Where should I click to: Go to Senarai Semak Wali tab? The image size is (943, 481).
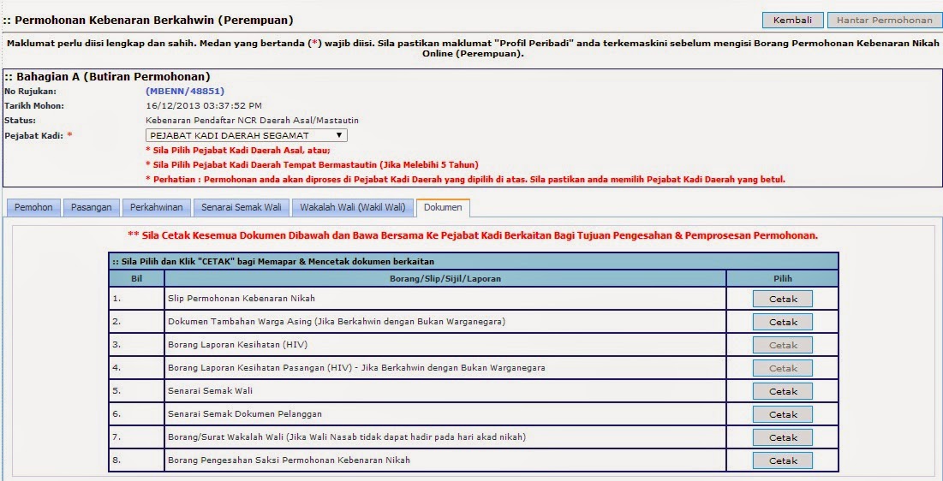(242, 207)
